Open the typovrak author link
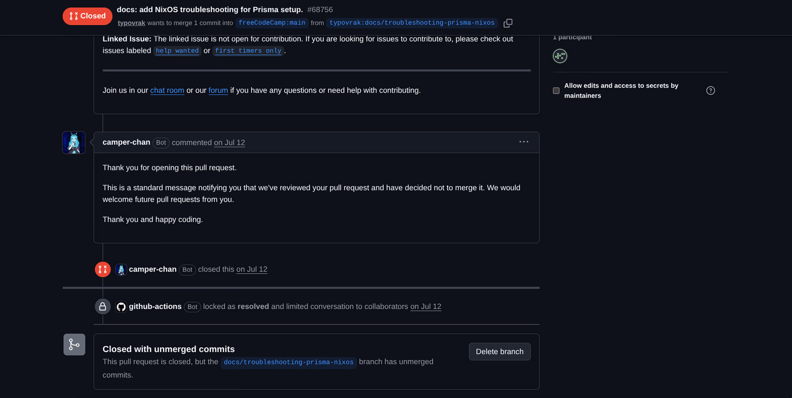The height and width of the screenshot is (398, 792). pyautogui.click(x=131, y=23)
